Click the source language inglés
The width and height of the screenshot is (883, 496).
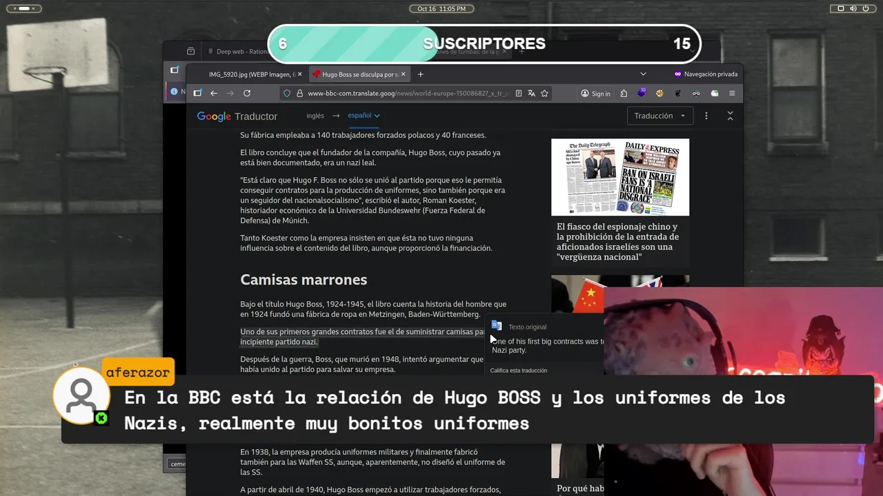coord(315,116)
